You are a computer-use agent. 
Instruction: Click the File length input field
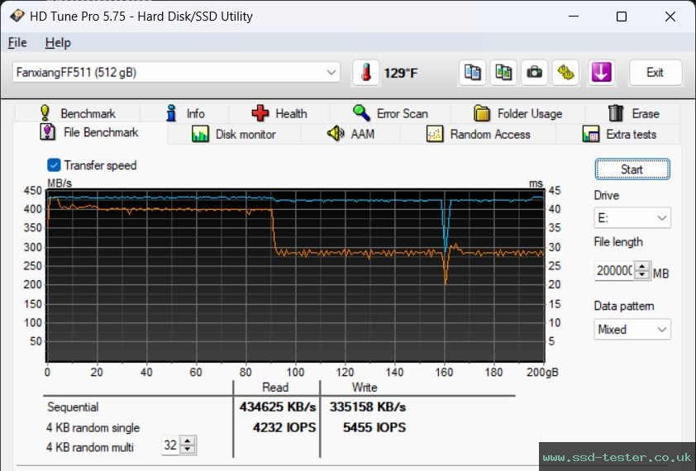pyautogui.click(x=614, y=270)
